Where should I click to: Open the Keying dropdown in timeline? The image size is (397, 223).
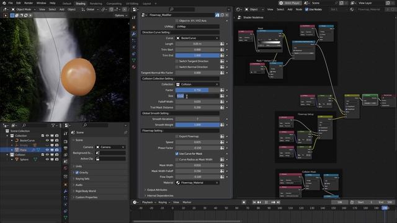click(164, 203)
